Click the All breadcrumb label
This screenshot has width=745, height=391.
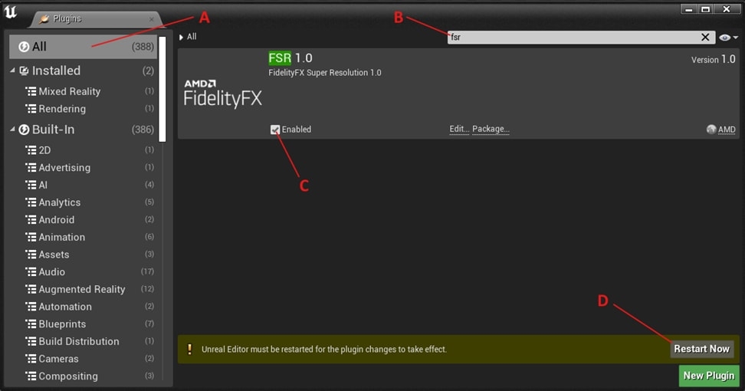(192, 37)
